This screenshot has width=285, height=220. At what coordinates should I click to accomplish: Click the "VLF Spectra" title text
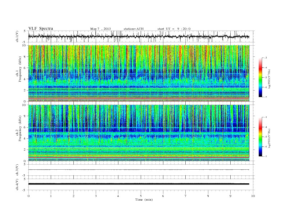(41, 28)
